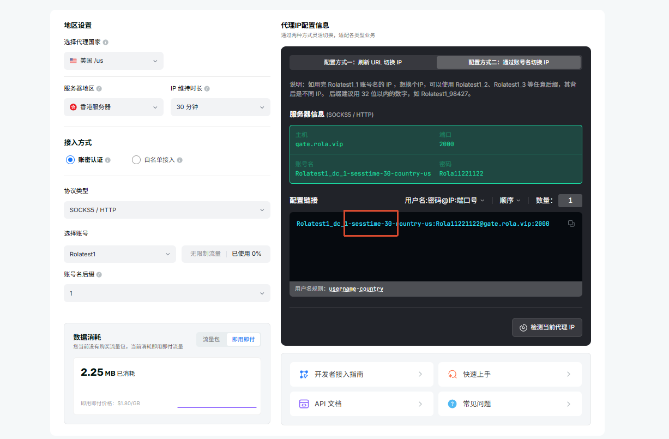669x439 pixels.
Task: Click the configuration link text in code box
Action: point(423,224)
